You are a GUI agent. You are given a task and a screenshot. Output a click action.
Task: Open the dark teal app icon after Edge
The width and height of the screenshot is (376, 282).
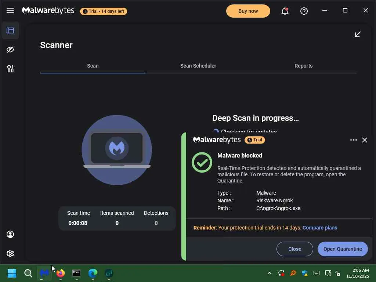[x=109, y=273]
